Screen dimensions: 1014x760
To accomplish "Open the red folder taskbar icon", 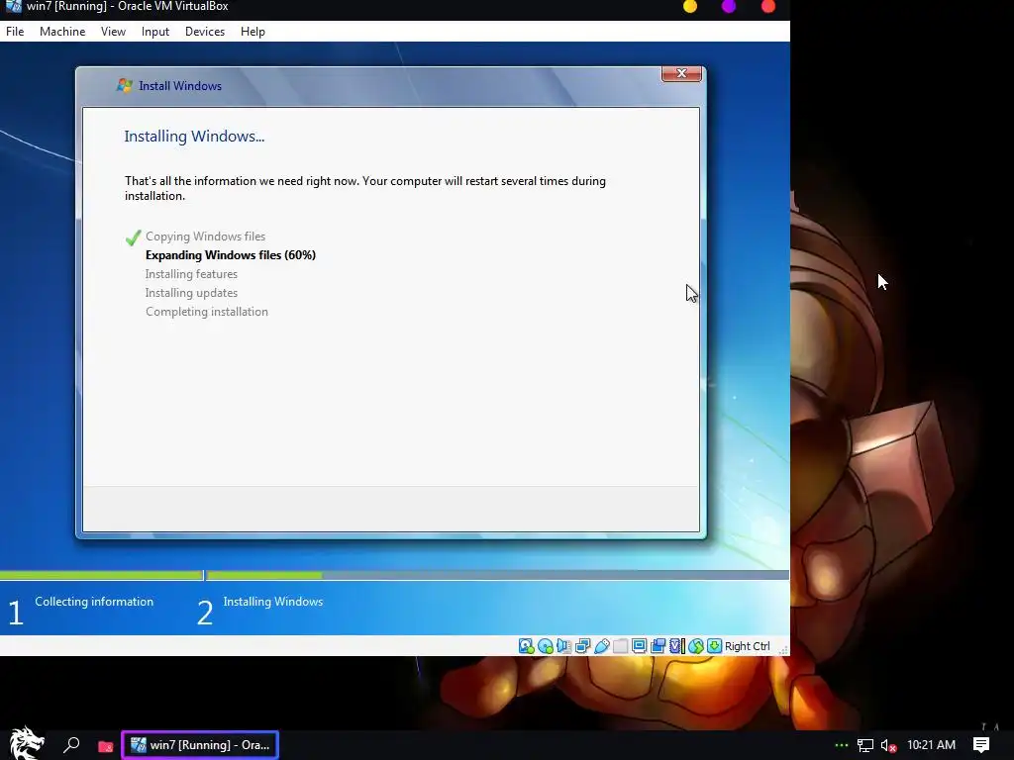I will point(105,746).
